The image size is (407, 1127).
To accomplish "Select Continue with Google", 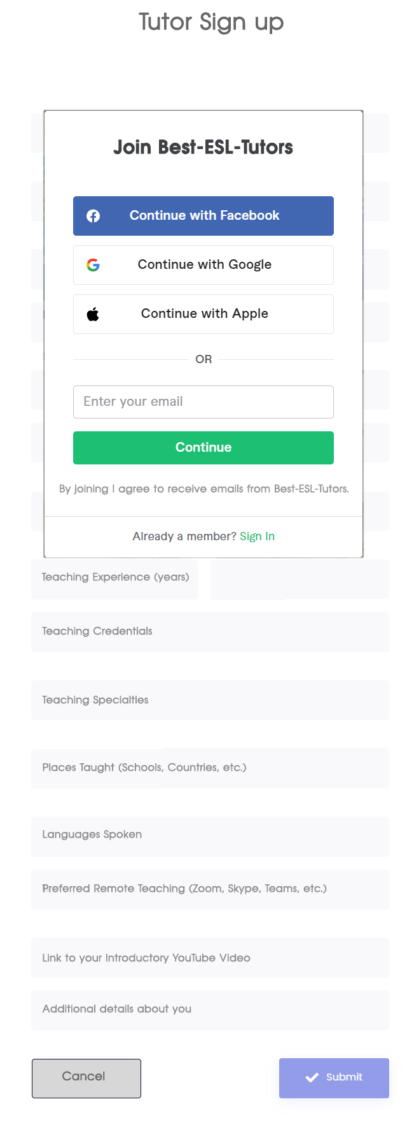I will click(x=203, y=265).
